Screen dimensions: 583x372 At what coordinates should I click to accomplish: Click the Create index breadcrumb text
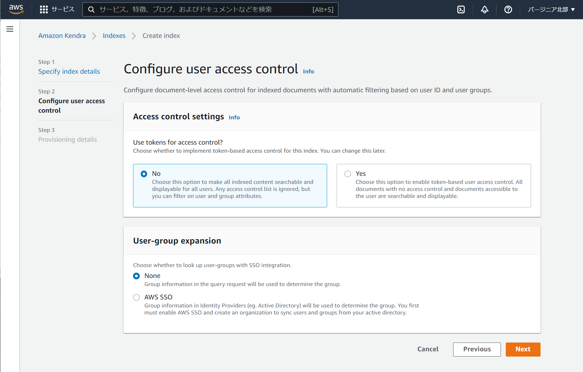click(x=161, y=35)
